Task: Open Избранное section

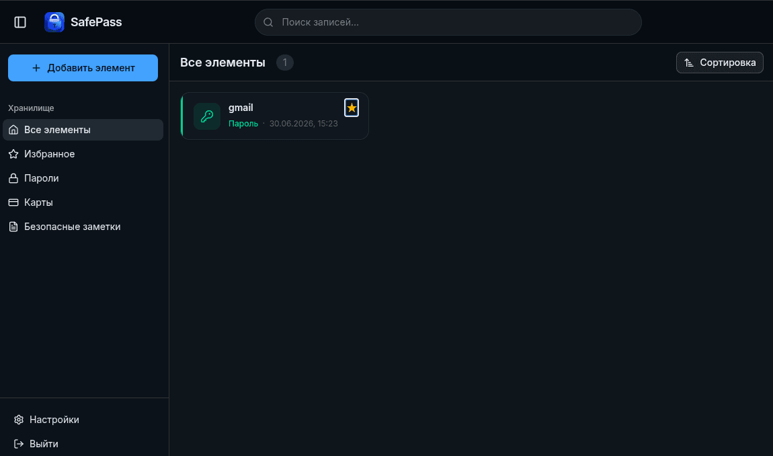Action: [83, 154]
